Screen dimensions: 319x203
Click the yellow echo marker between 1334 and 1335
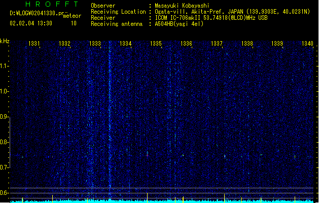pyautogui.click(x=147, y=197)
